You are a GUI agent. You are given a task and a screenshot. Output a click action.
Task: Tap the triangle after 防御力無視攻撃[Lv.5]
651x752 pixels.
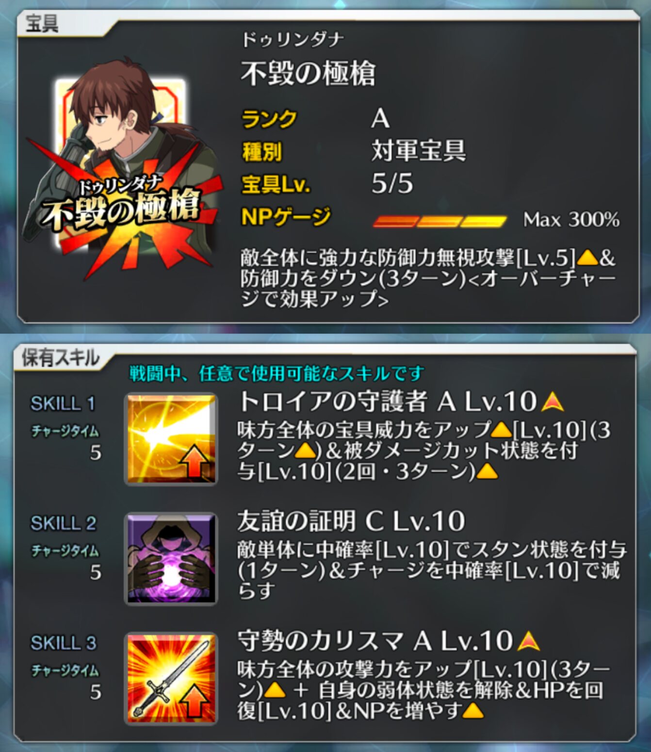587,258
